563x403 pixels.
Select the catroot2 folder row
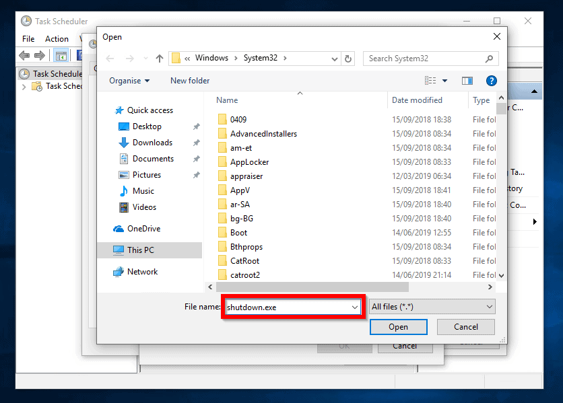[x=356, y=275]
